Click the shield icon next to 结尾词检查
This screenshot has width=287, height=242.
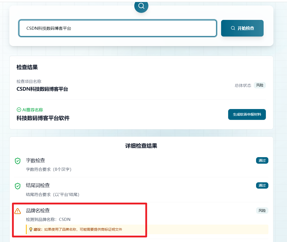[18, 186]
